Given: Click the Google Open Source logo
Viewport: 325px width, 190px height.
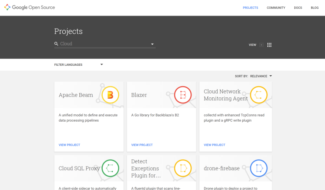Looking at the screenshot, I should click(29, 7).
